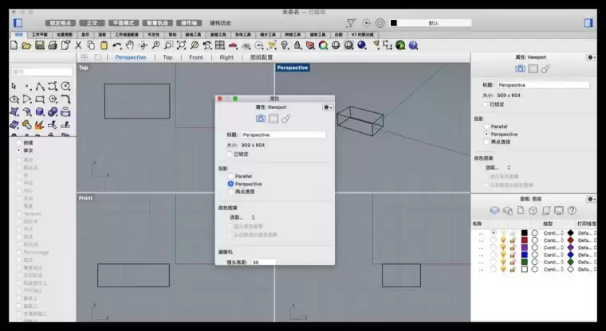Open the 选取 dropdown in the right sidebar
This screenshot has width=606, height=331.
pos(498,167)
